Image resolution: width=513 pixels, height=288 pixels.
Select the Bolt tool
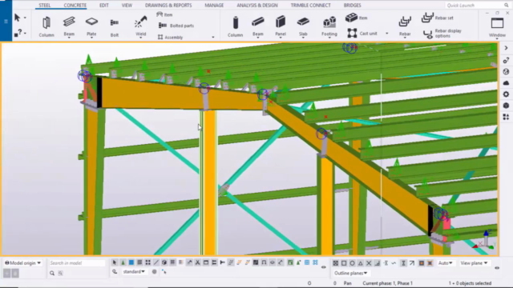114,26
